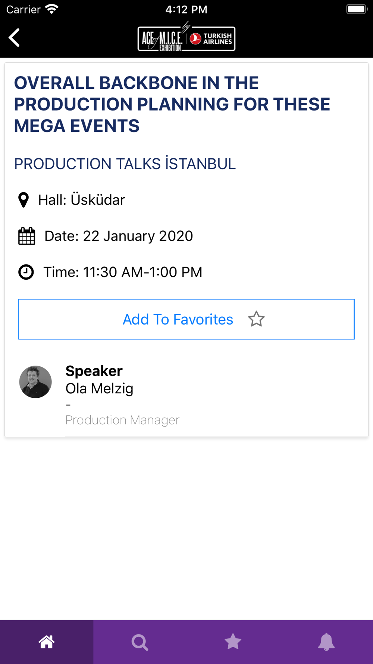Click the Add To Favorites button

pyautogui.click(x=186, y=319)
